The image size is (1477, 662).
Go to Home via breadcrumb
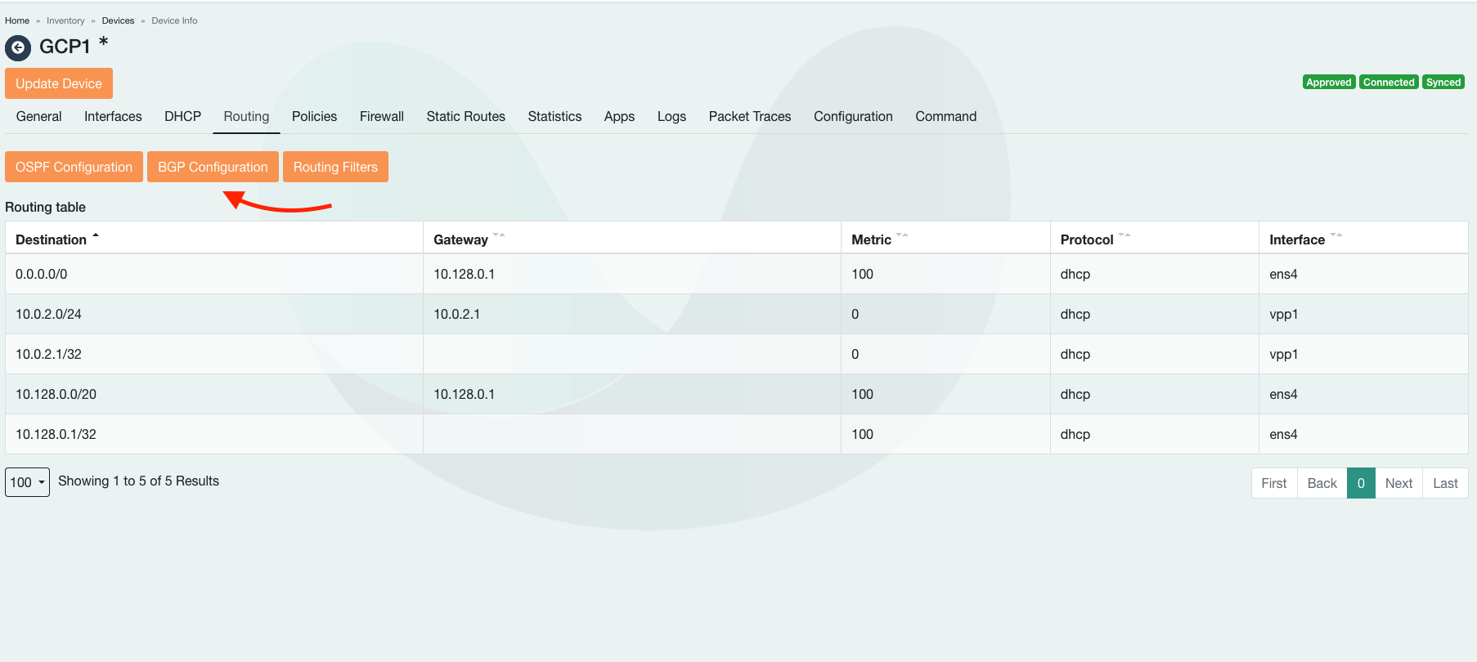click(x=17, y=20)
